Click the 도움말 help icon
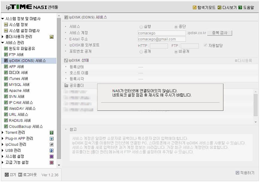Image resolution: width=260 pixels, height=182 pixels. [240, 7]
